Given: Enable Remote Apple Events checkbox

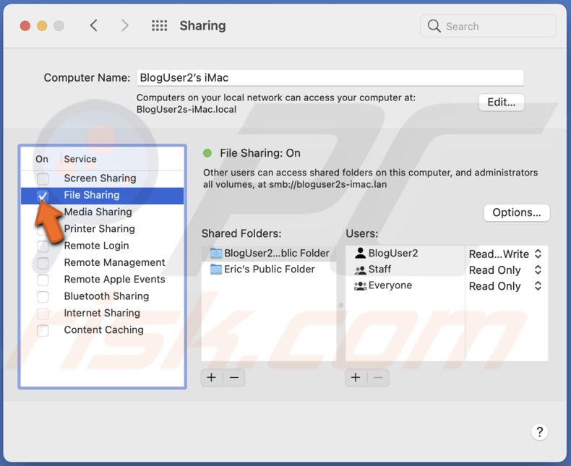Looking at the screenshot, I should pyautogui.click(x=43, y=280).
